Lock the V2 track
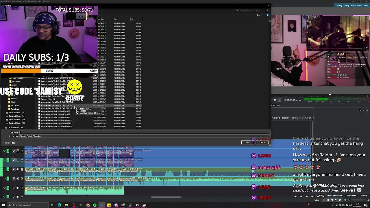Viewport: 370px width, 208px height. [22, 151]
